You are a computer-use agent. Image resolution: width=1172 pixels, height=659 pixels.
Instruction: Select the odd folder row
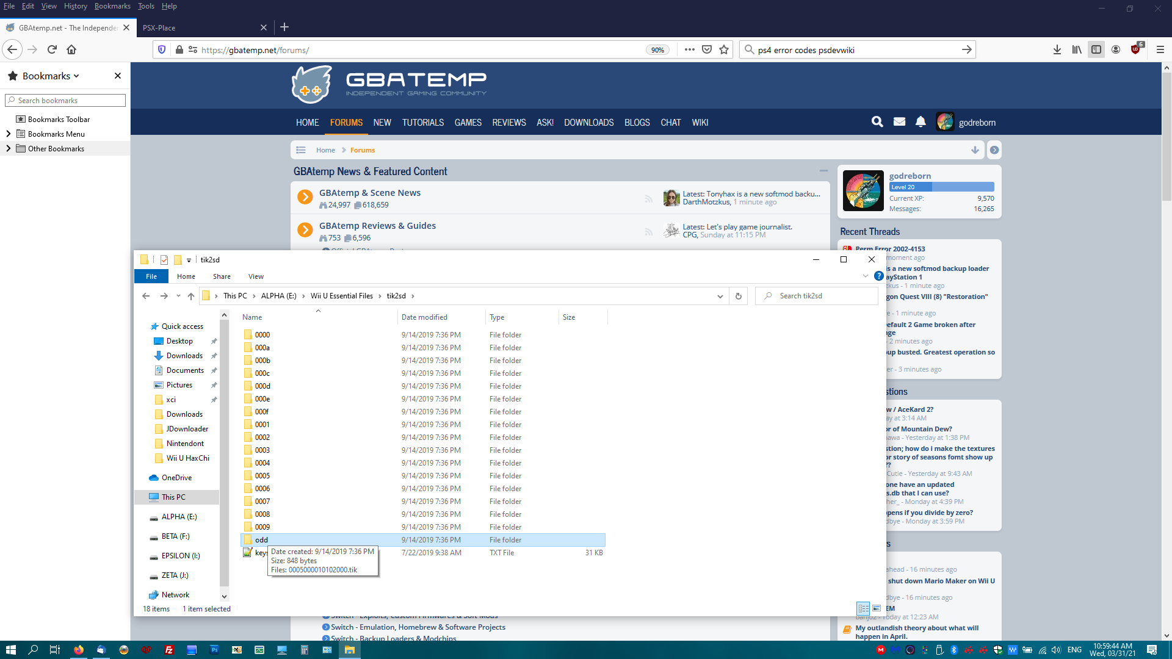point(423,540)
